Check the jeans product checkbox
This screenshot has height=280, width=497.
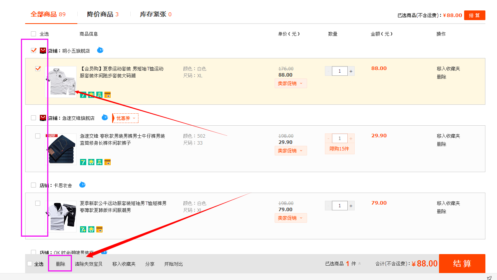(x=38, y=136)
